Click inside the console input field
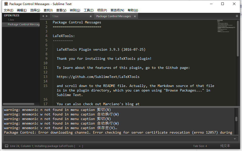 114,138
